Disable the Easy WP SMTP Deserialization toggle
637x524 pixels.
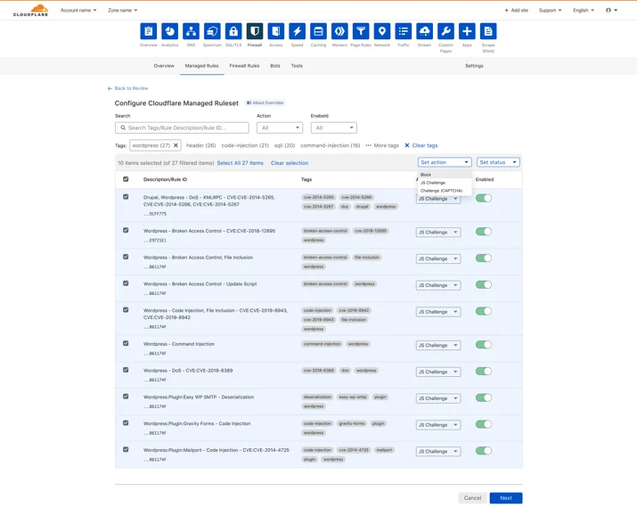tap(484, 397)
